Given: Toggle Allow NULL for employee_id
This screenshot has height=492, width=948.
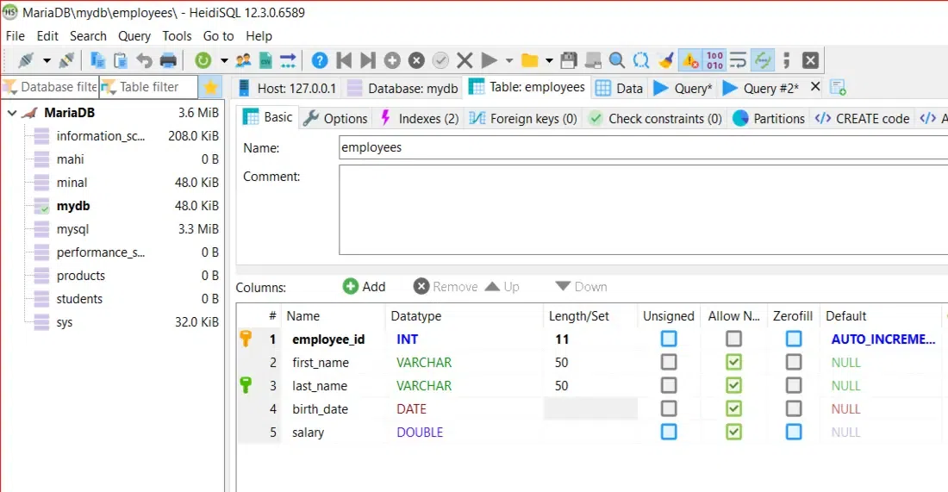Looking at the screenshot, I should tap(733, 339).
